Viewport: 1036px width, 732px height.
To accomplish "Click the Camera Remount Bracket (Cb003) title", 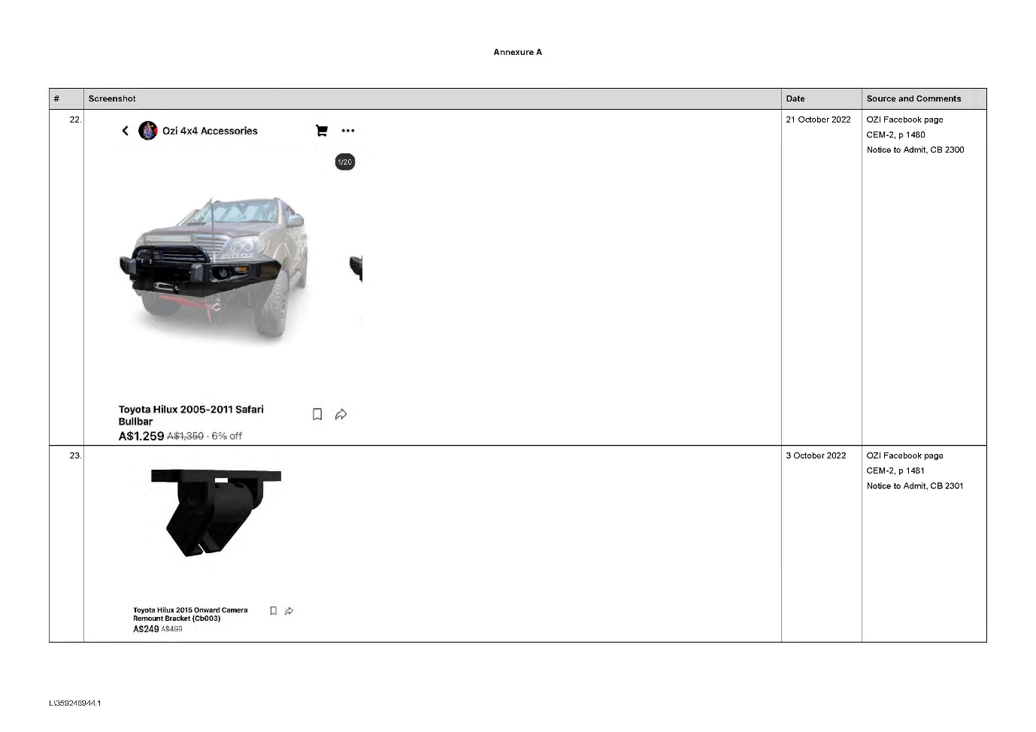I will tap(190, 614).
